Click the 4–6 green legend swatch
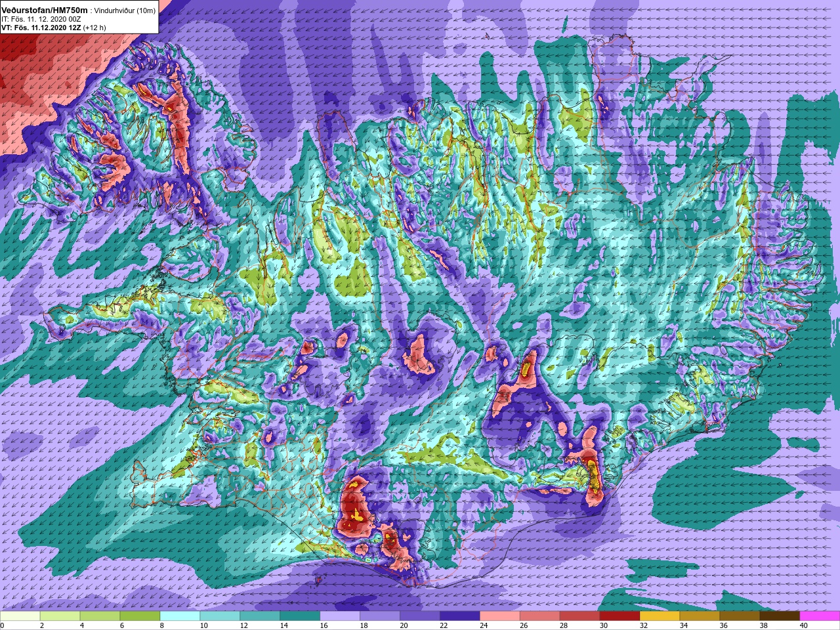This screenshot has height=630, width=840. point(100,616)
